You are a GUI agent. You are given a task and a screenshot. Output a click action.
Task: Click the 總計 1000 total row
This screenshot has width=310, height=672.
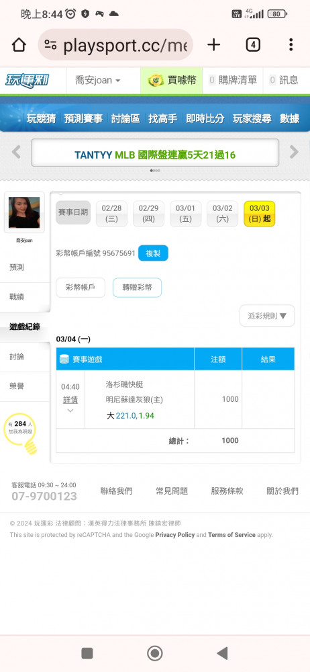click(x=175, y=441)
